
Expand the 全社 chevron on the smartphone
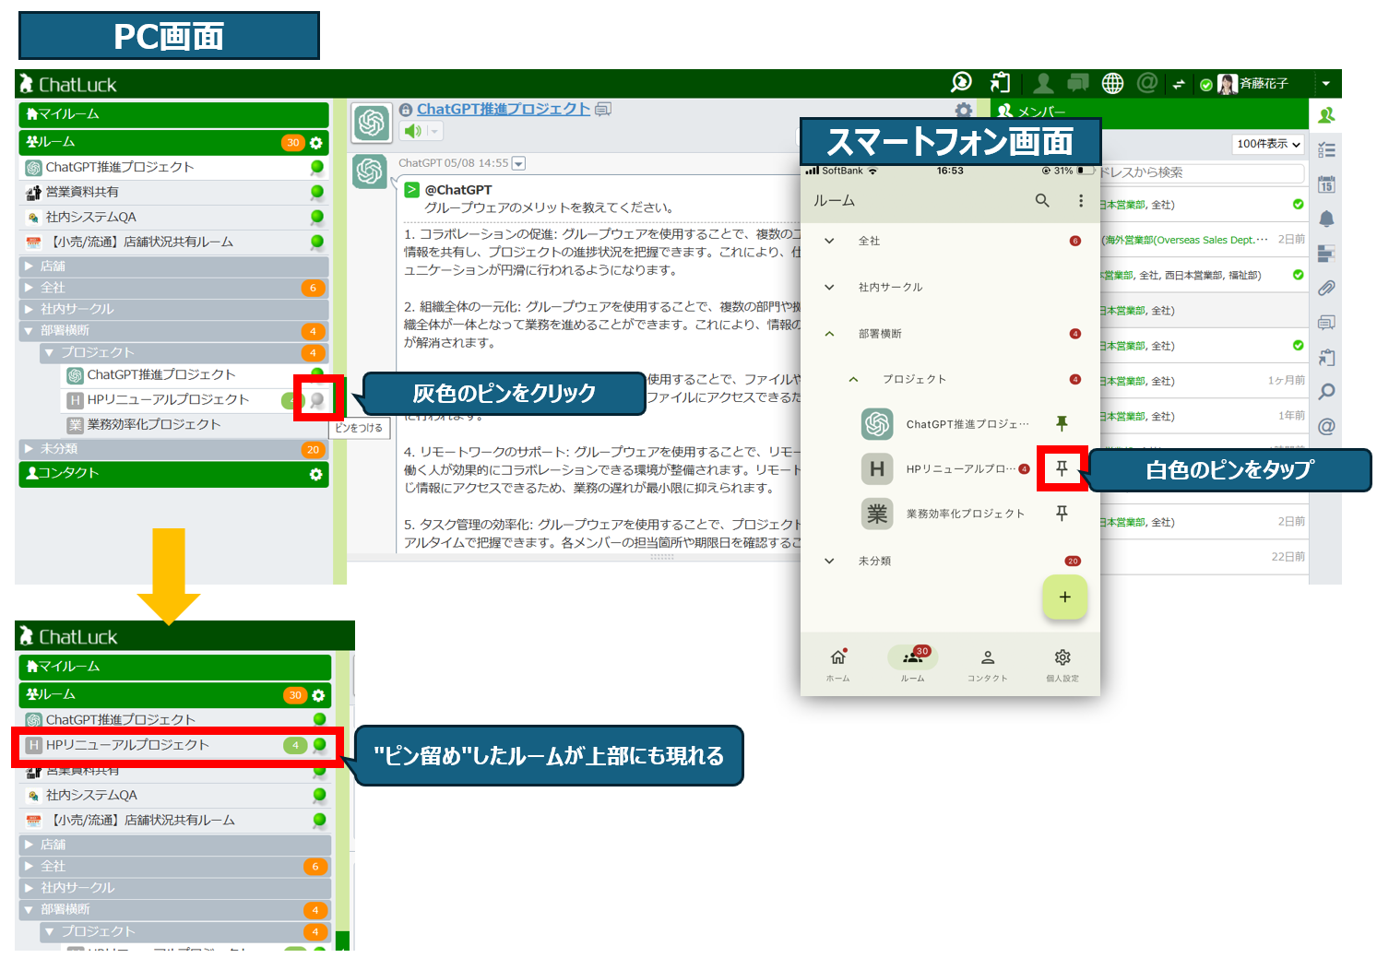click(x=829, y=241)
